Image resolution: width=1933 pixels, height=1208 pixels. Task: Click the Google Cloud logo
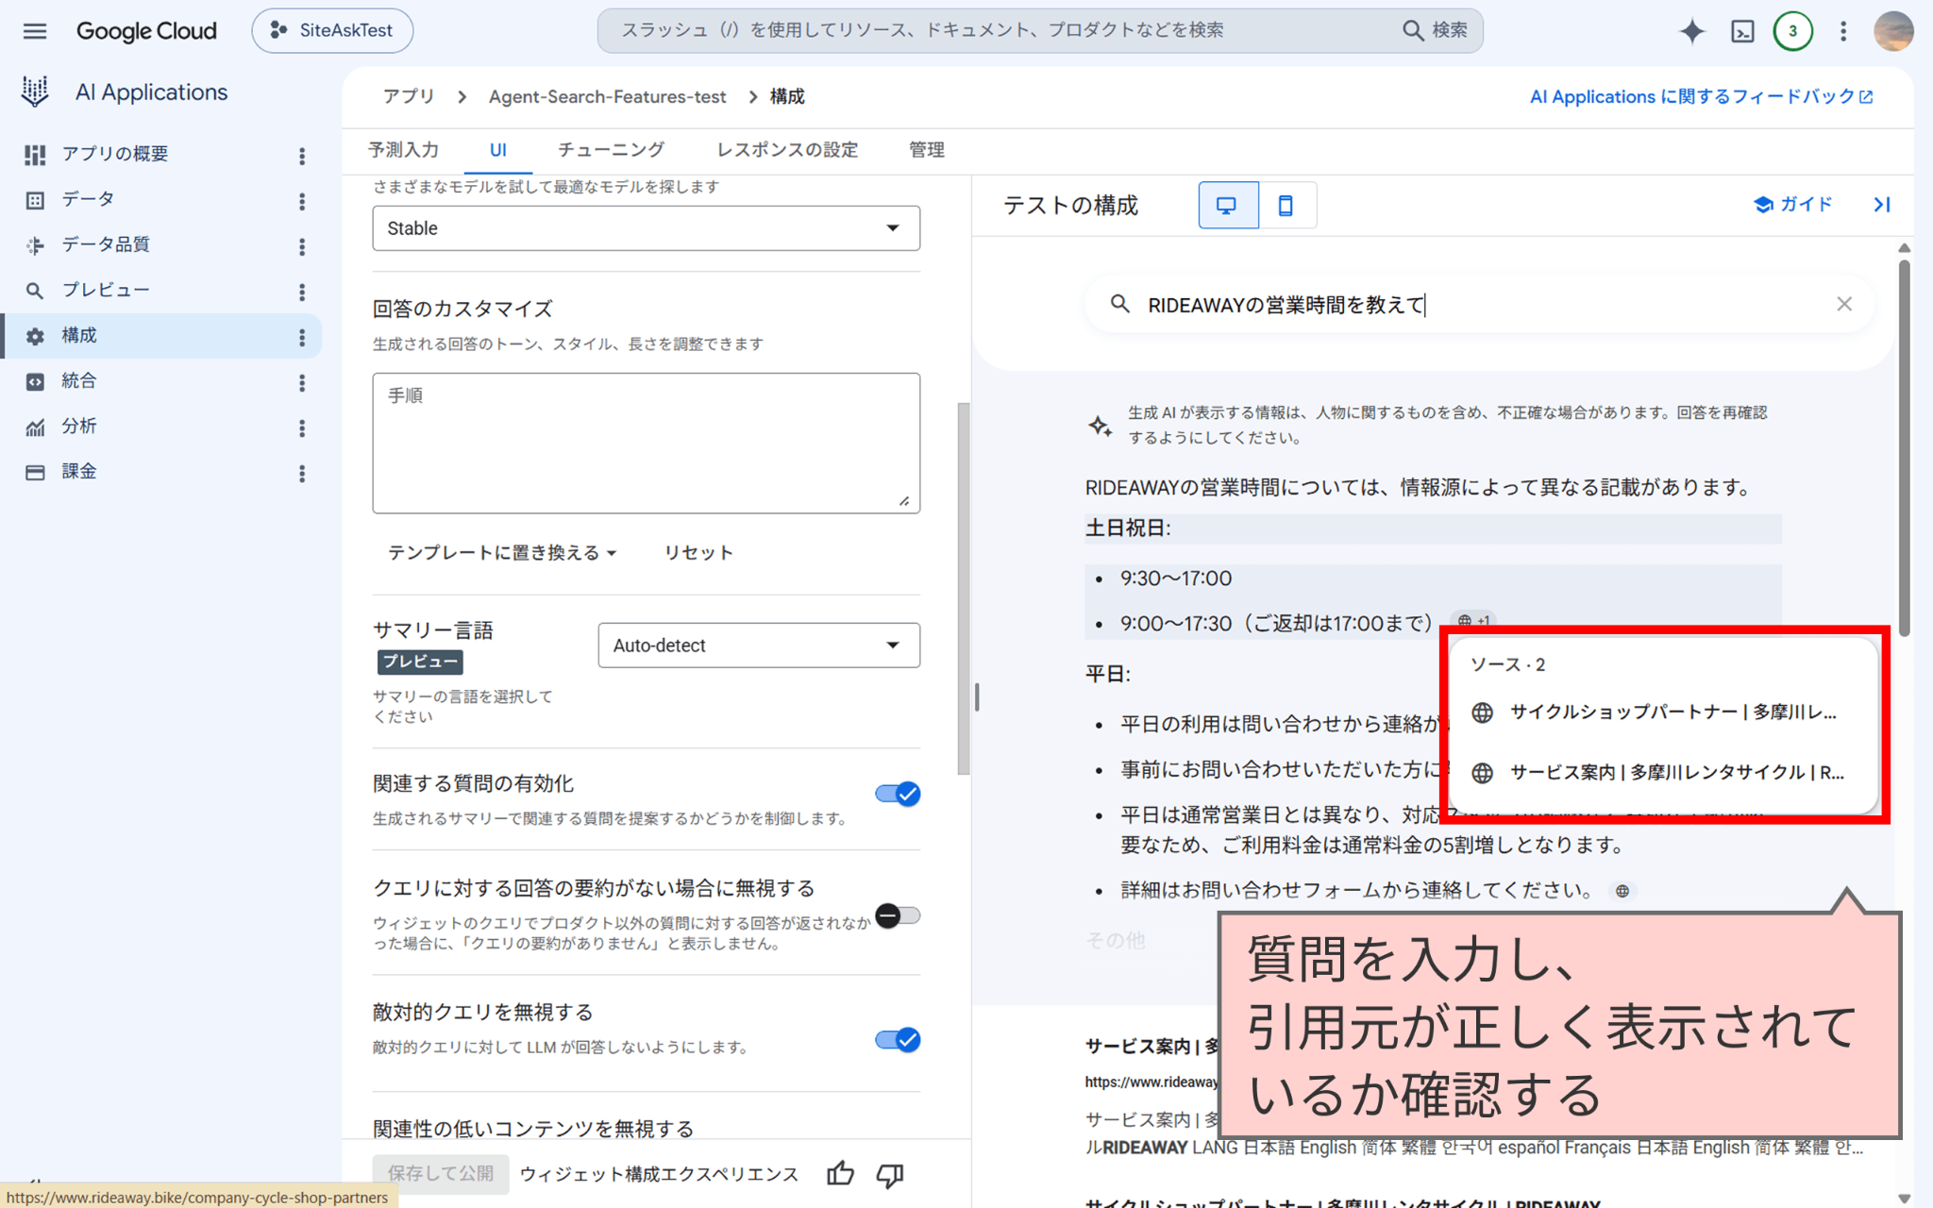[146, 31]
